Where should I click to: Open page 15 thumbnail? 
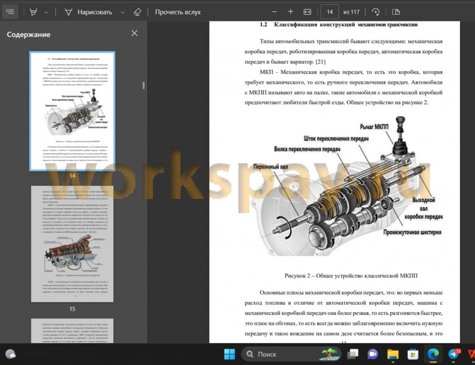click(72, 244)
